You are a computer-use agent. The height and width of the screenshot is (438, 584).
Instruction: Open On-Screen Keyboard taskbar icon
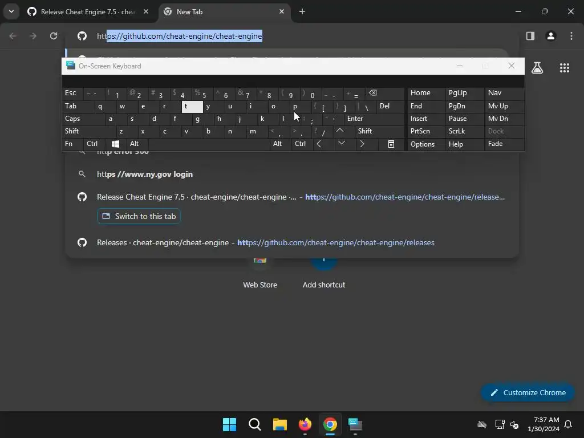tap(355, 424)
